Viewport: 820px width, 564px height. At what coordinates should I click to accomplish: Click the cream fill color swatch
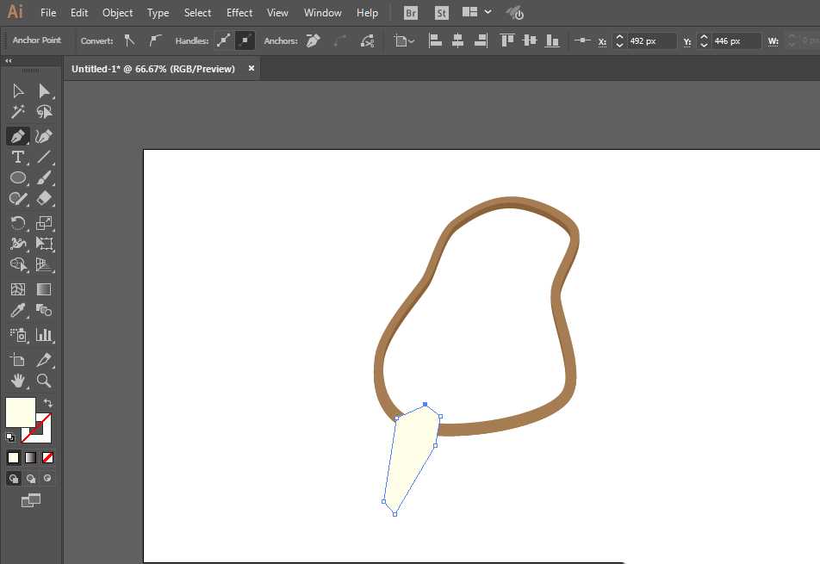(x=21, y=412)
